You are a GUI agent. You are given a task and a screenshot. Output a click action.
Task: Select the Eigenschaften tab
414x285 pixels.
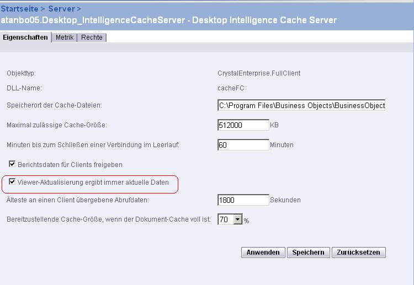pyautogui.click(x=25, y=37)
